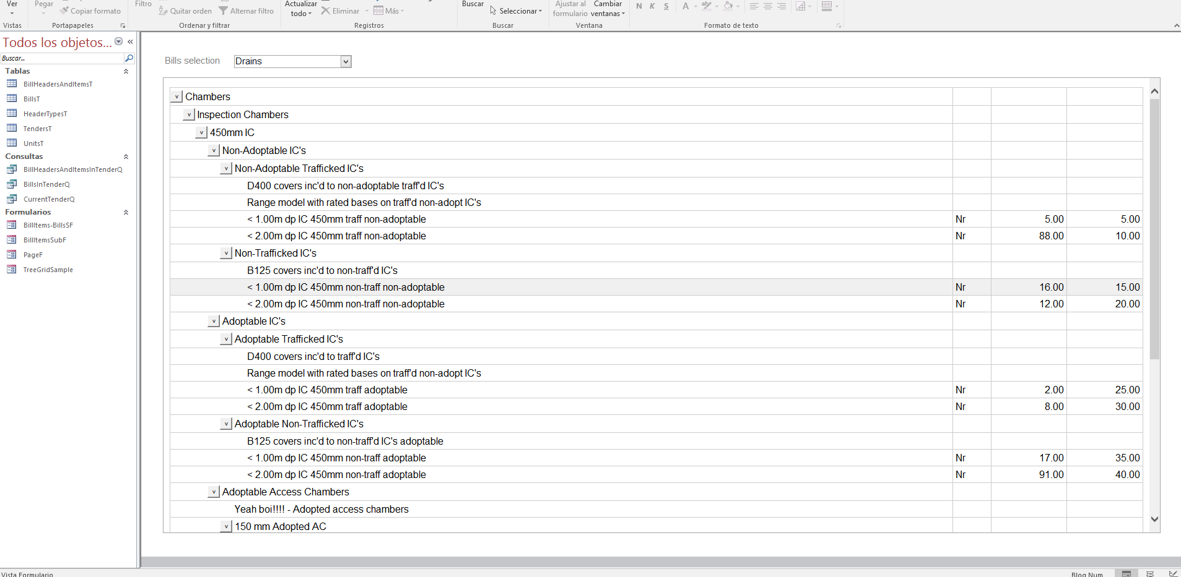Switch to Form view in status bar

pyautogui.click(x=1127, y=574)
